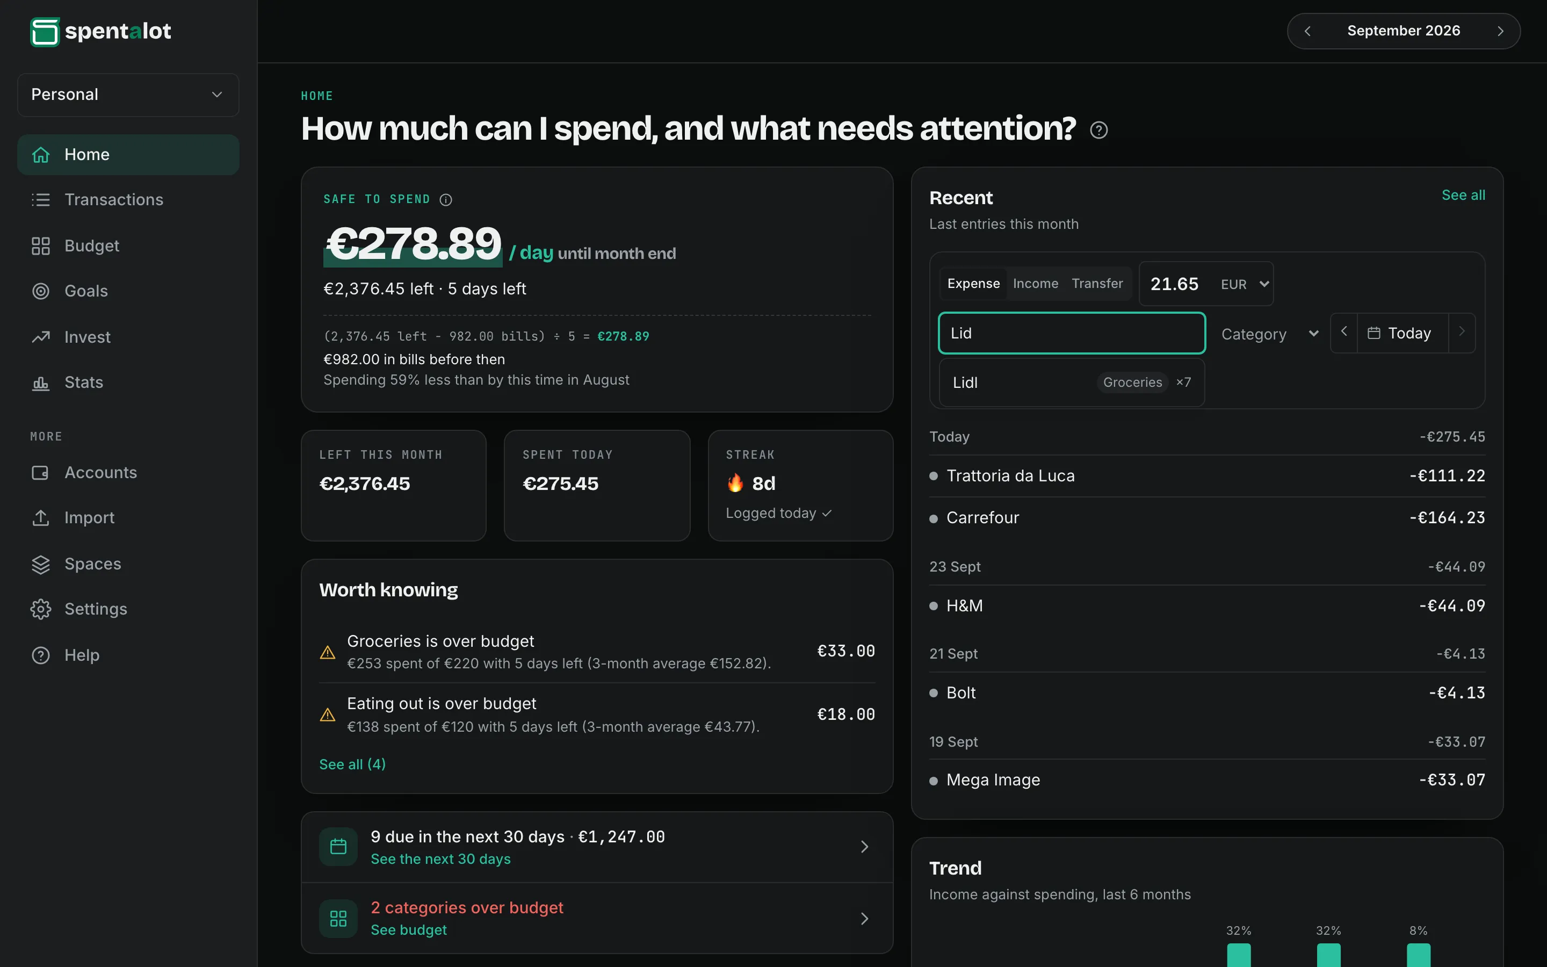1547x967 pixels.
Task: Click the Budget grid icon in sidebar
Action: (x=41, y=246)
